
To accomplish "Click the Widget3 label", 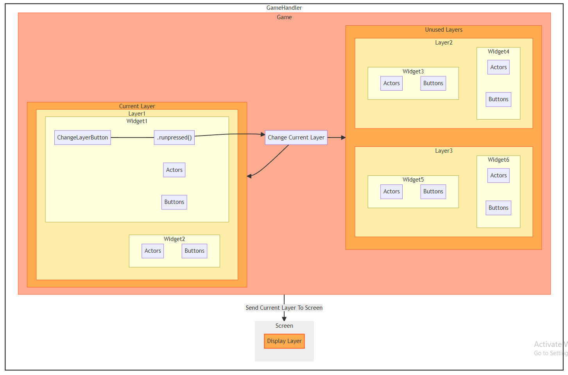I will point(413,71).
